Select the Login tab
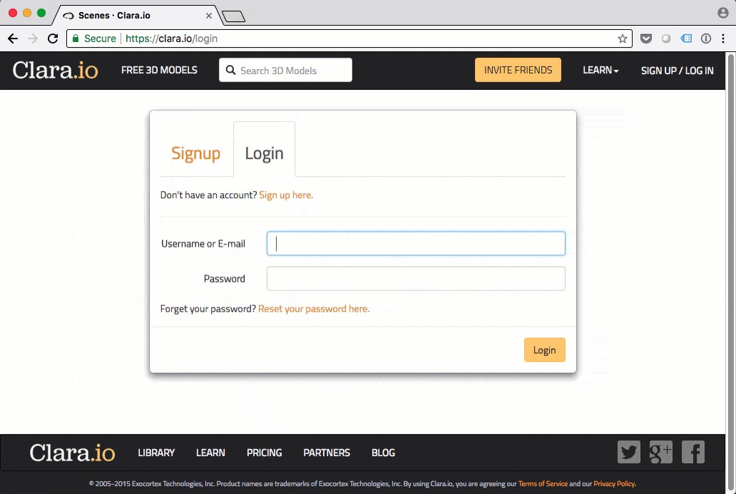Screen dimensions: 736x494 coord(265,153)
